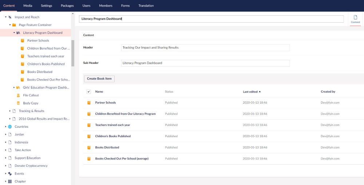Image resolution: width=364 pixels, height=185 pixels.
Task: Click book icon beside Teachers trained tree node
Action: click(x=23, y=56)
